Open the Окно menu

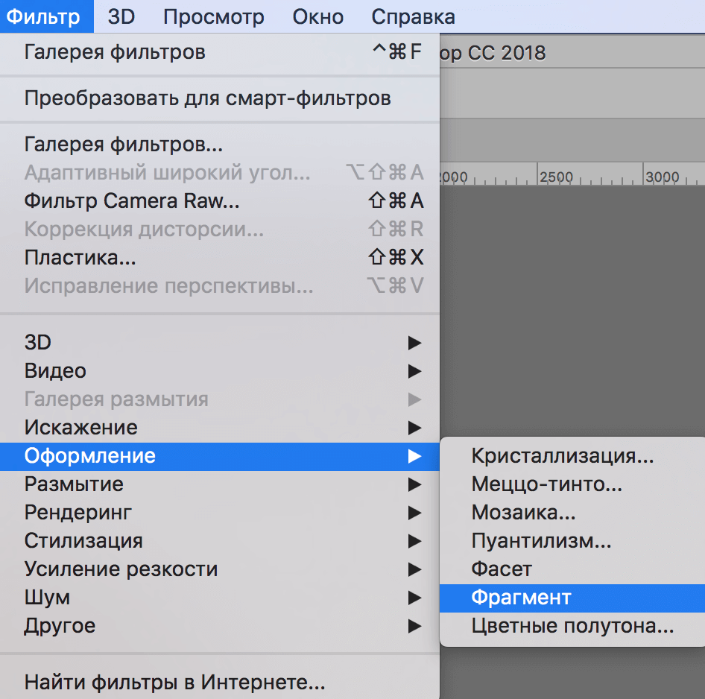[317, 16]
